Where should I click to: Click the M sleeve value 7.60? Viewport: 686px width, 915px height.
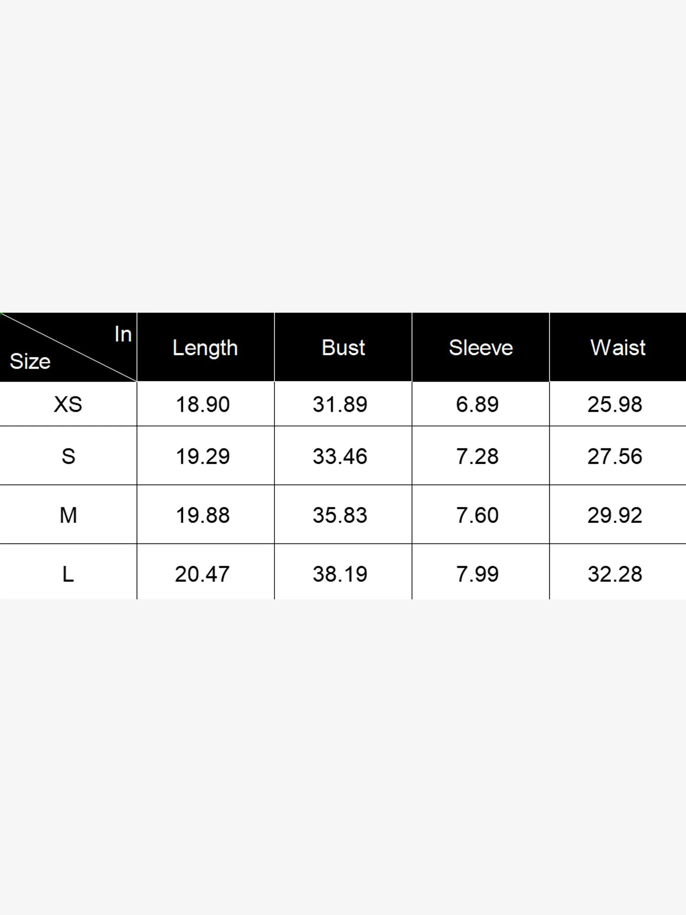click(477, 515)
